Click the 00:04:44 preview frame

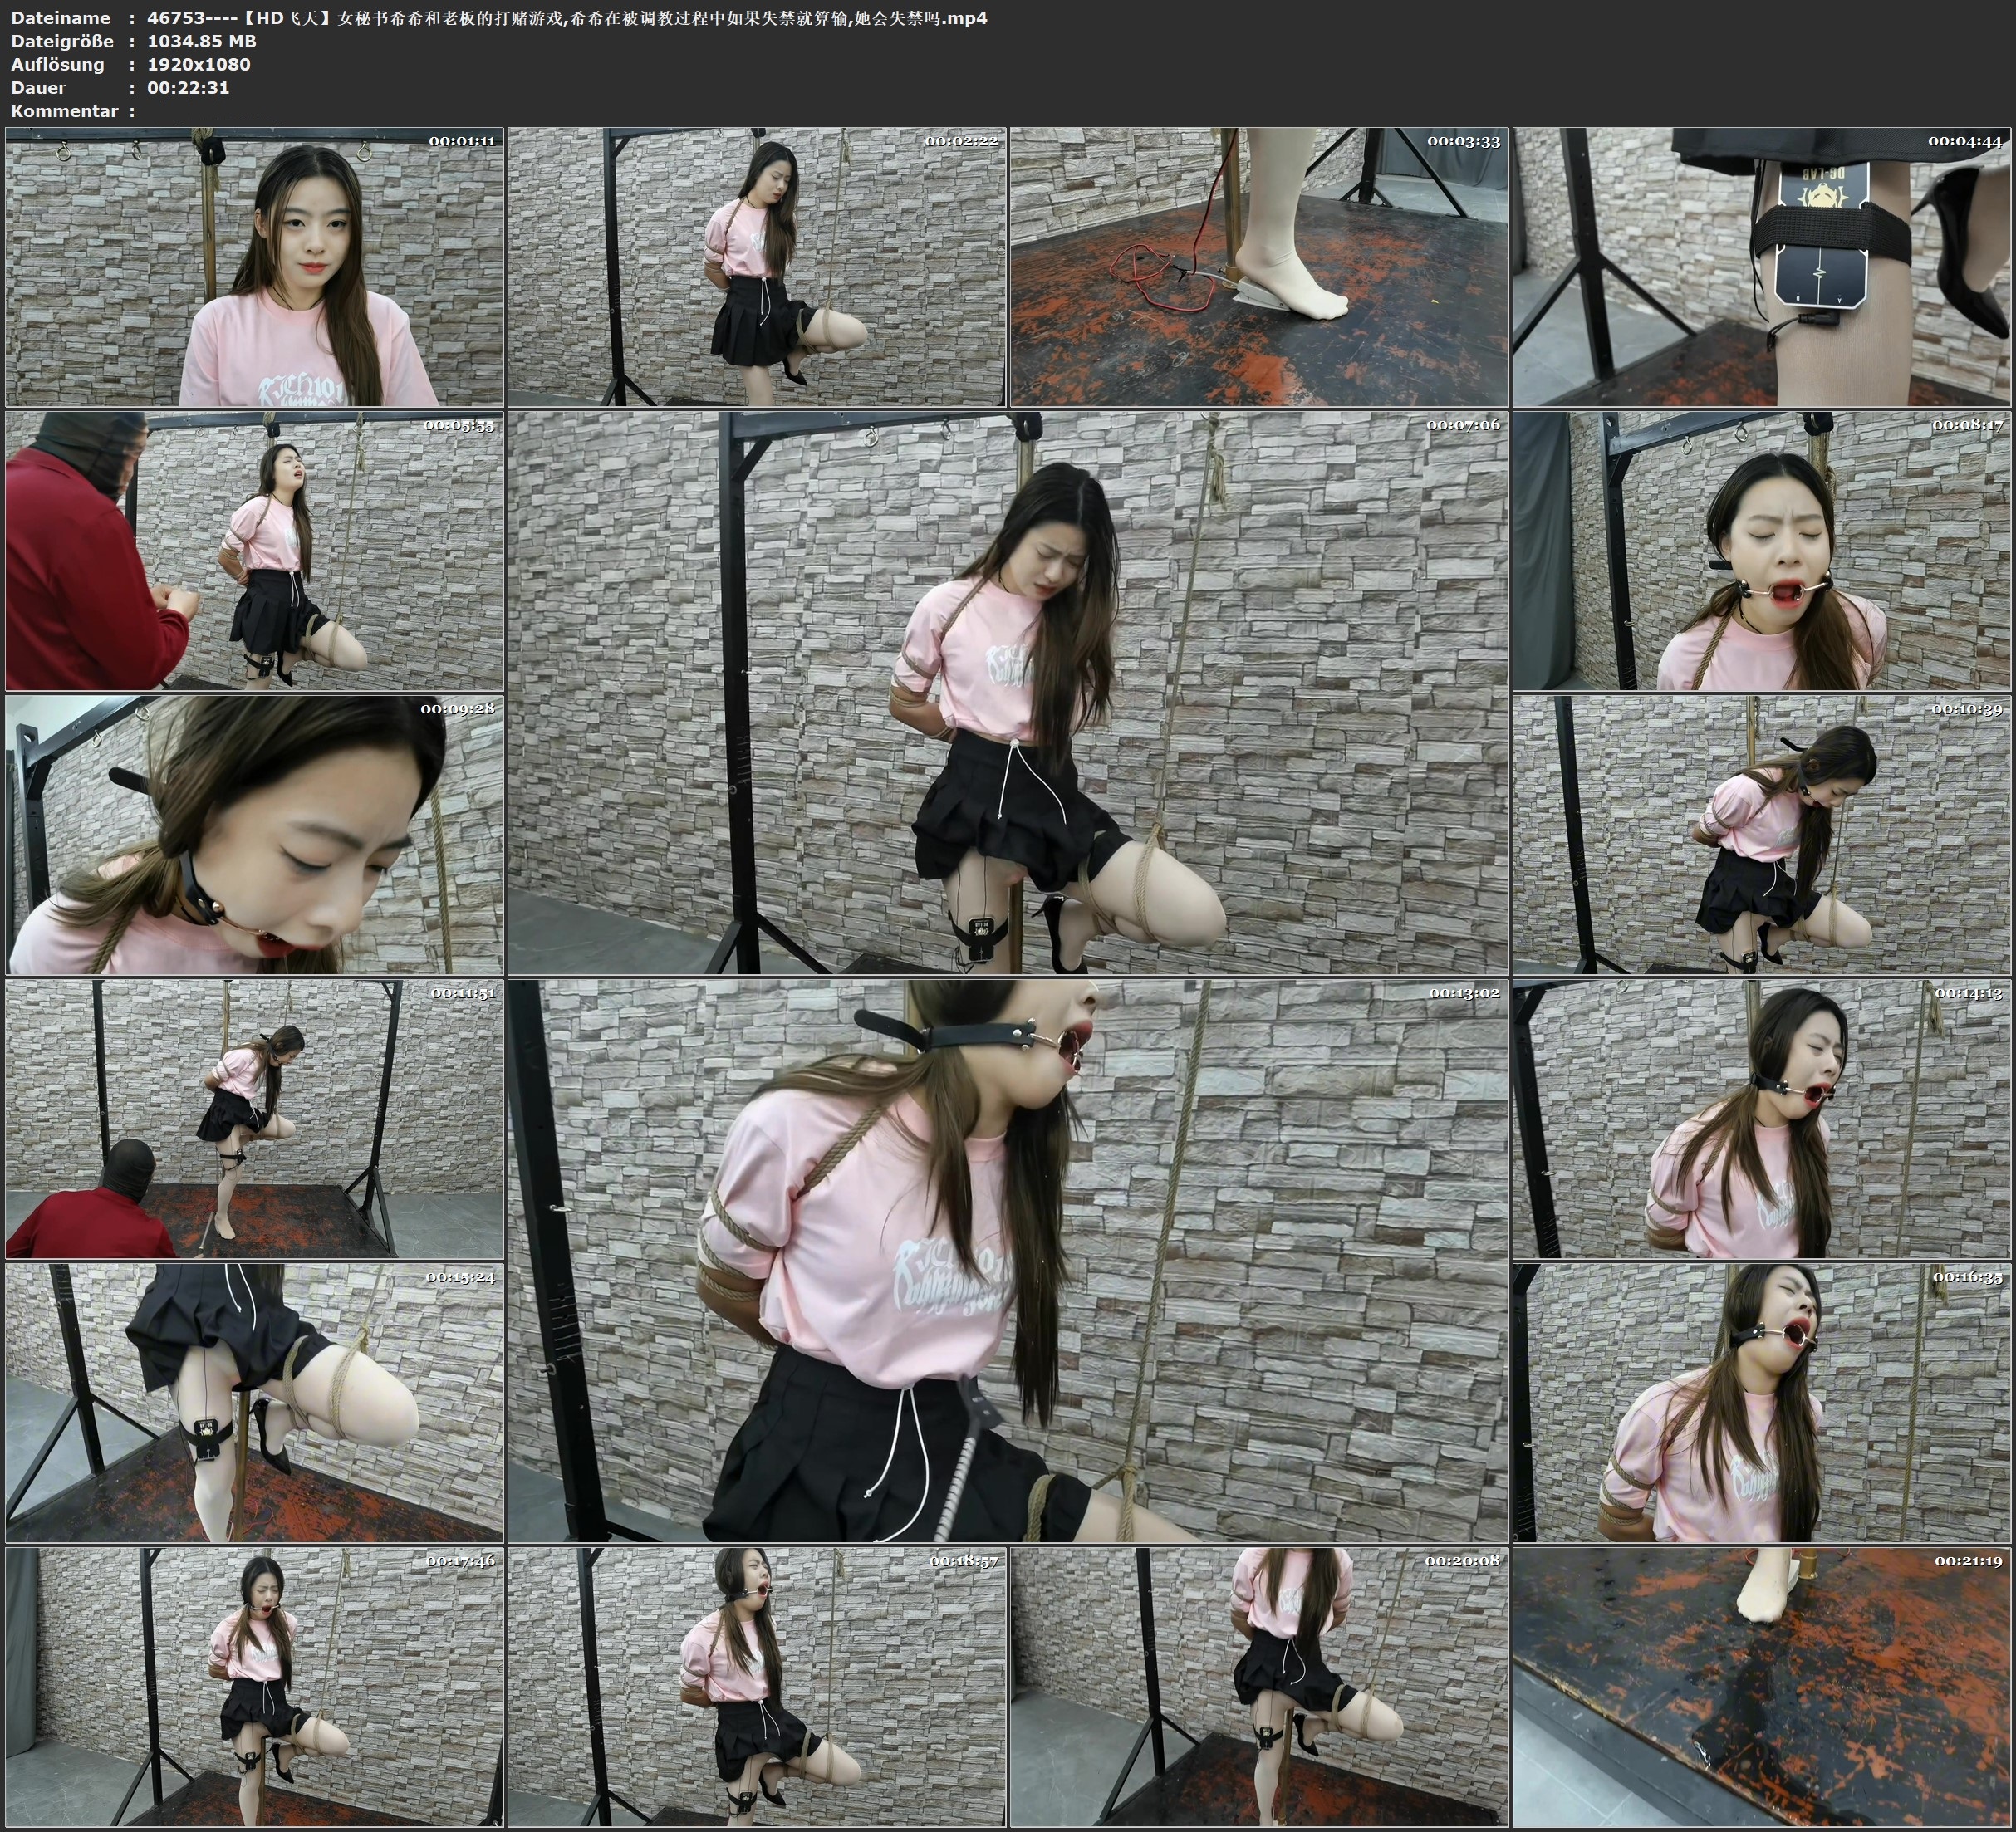(1761, 266)
